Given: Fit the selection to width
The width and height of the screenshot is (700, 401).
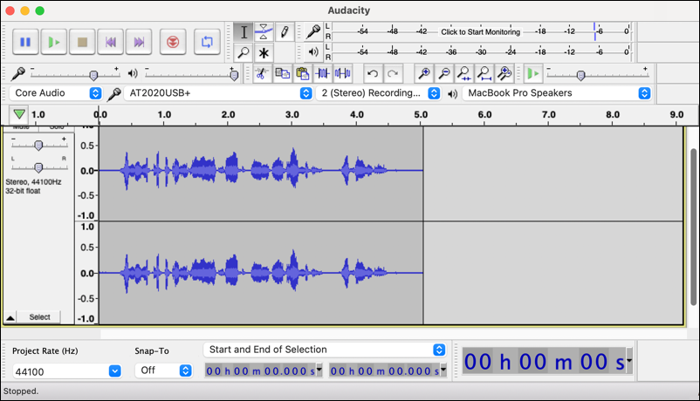Looking at the screenshot, I should (464, 74).
